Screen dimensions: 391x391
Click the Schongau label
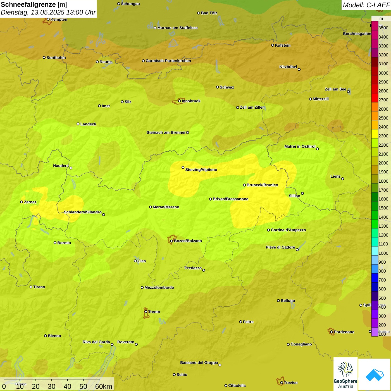coord(130,4)
